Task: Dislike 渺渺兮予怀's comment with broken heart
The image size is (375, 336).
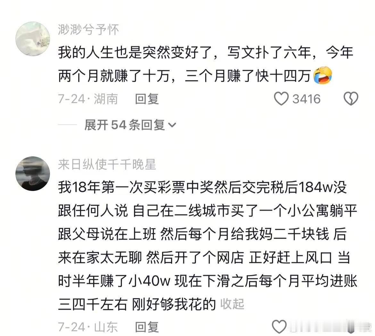Action: 351,99
